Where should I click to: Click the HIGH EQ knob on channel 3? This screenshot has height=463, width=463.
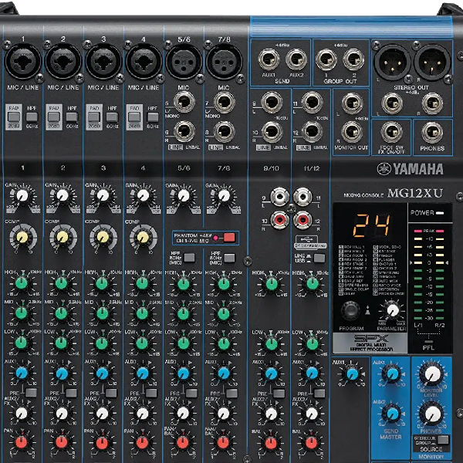point(102,283)
